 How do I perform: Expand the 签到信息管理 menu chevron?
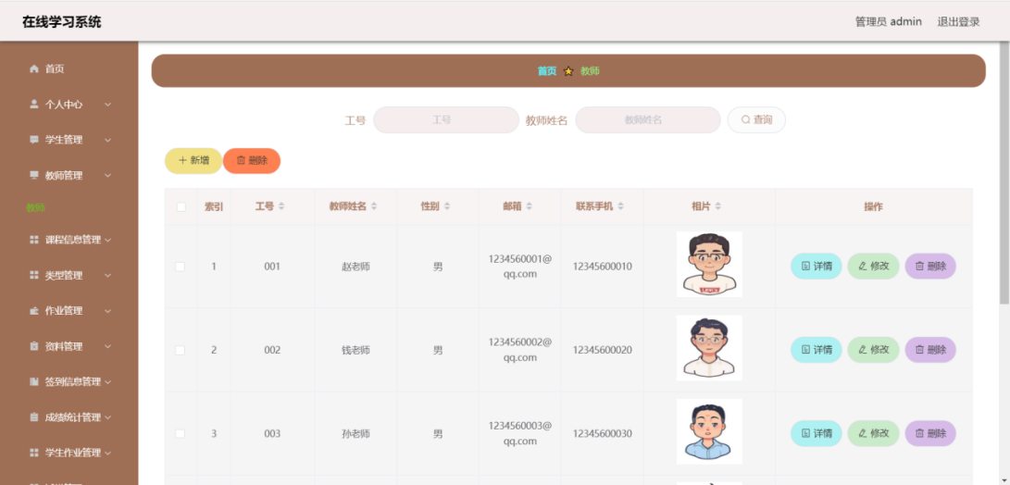click(107, 381)
